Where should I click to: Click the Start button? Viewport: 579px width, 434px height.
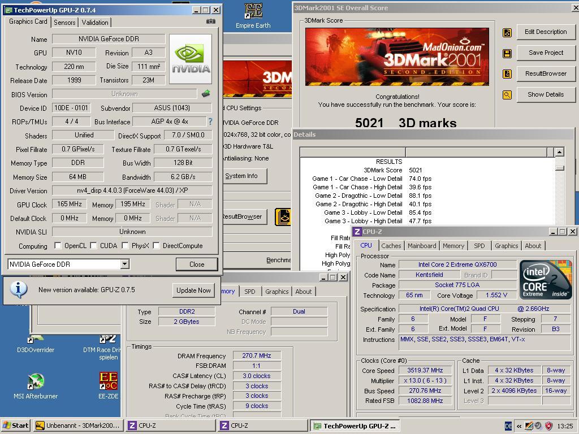coord(16,426)
